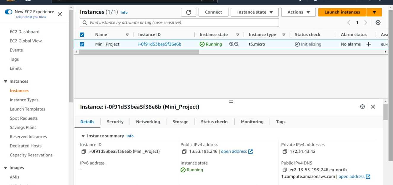
Task: Refresh the instances list
Action: (188, 12)
